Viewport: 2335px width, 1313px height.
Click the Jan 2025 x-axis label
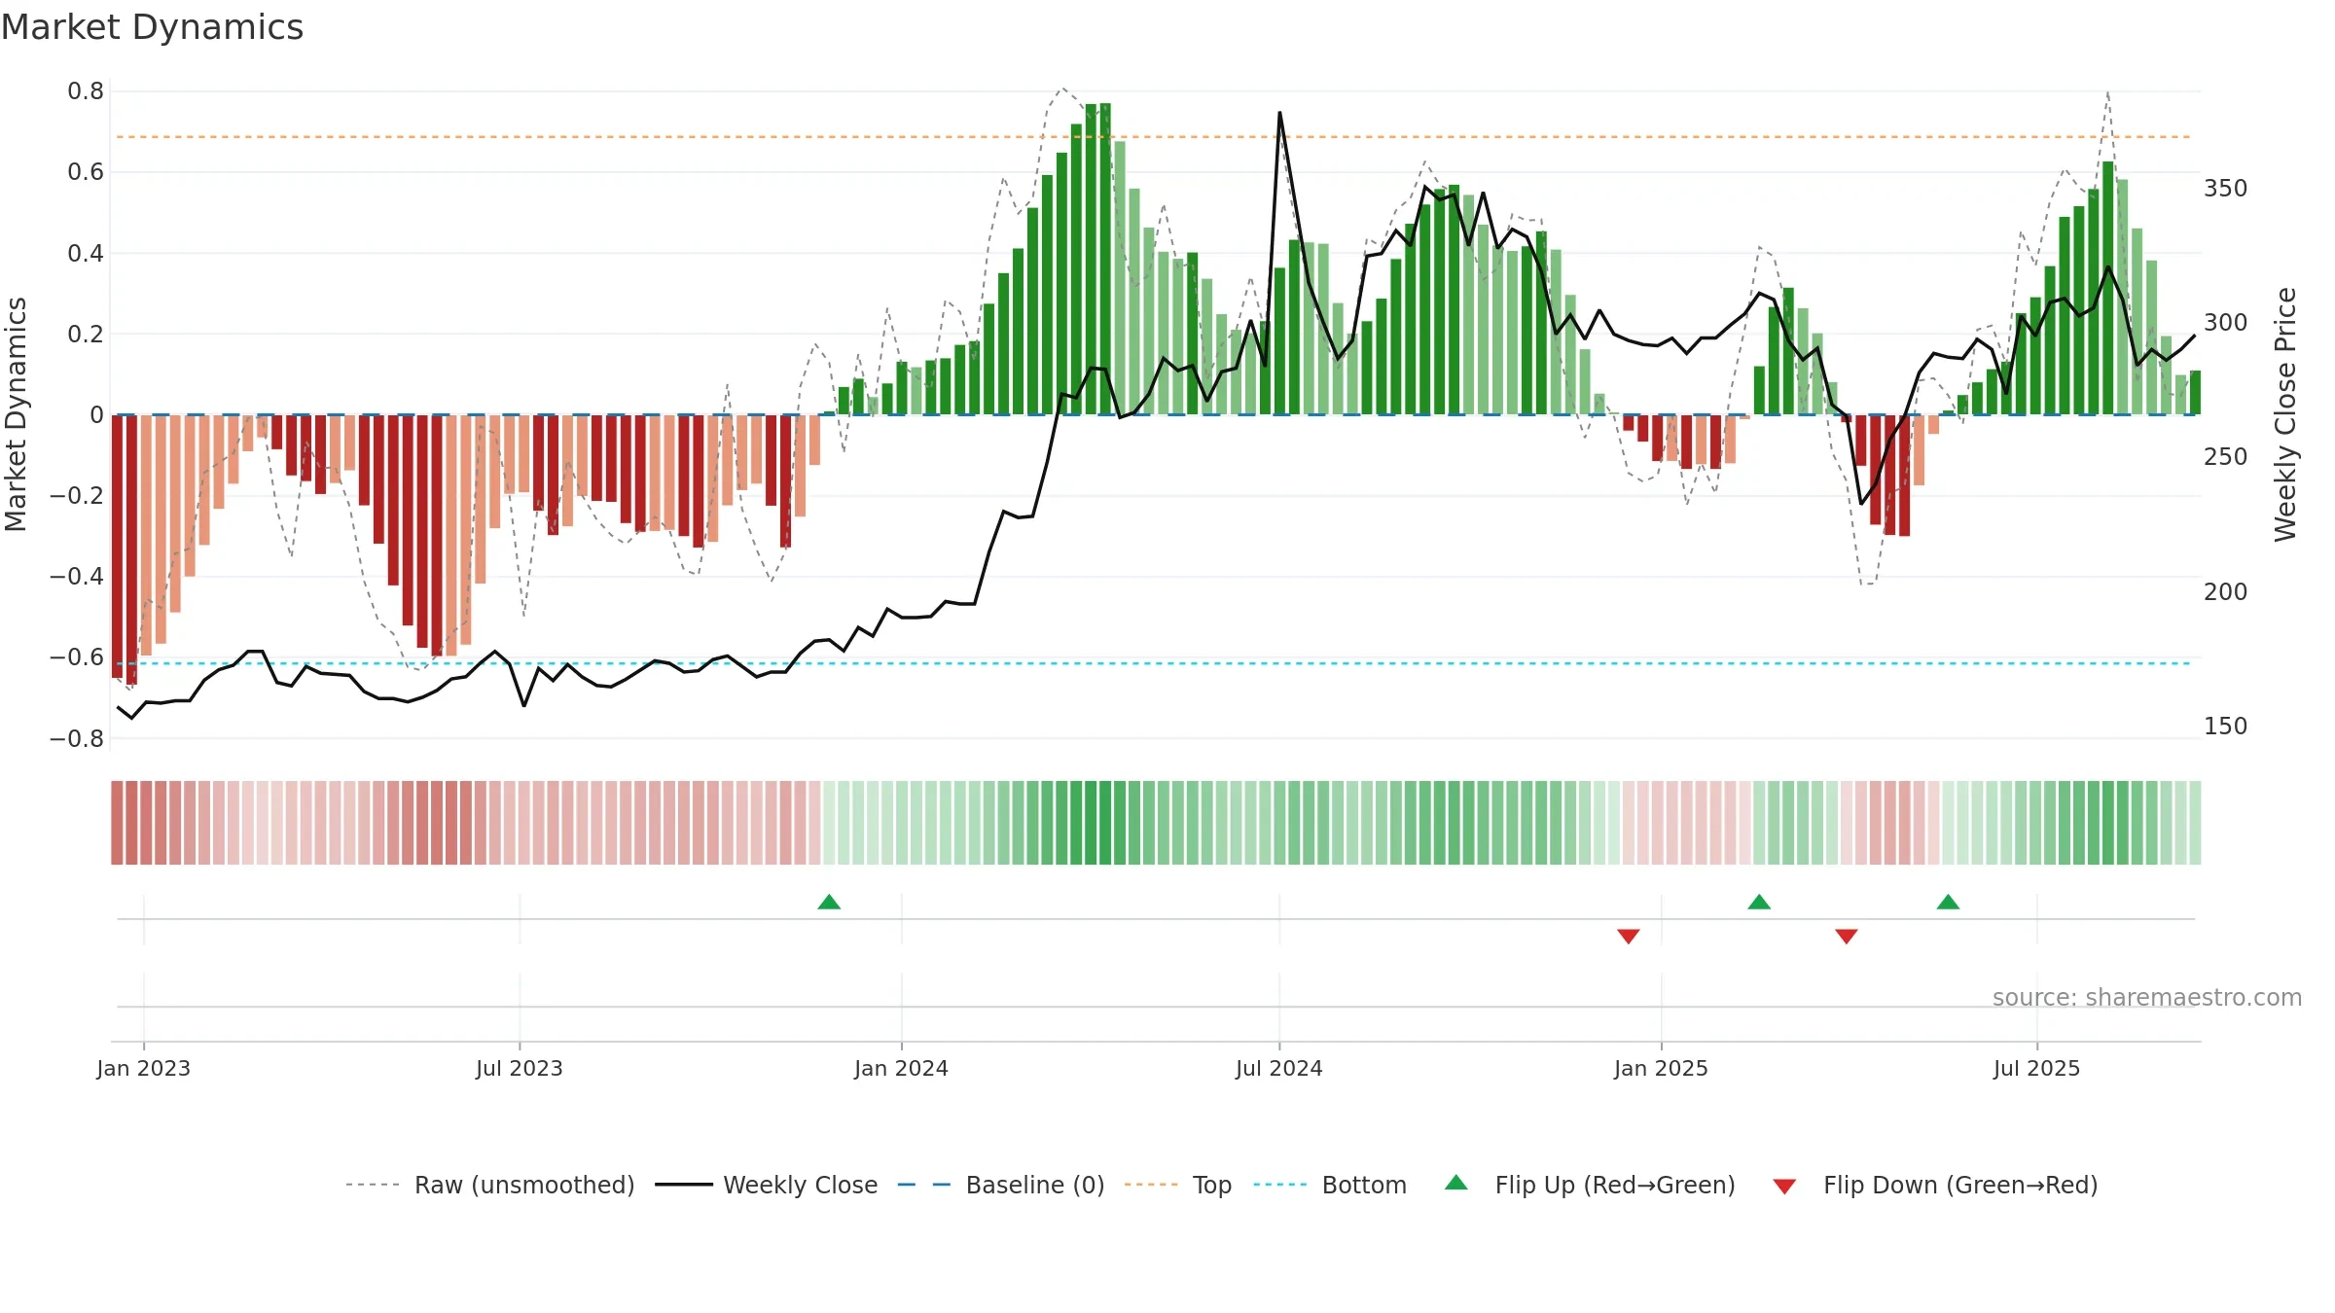1661,1068
